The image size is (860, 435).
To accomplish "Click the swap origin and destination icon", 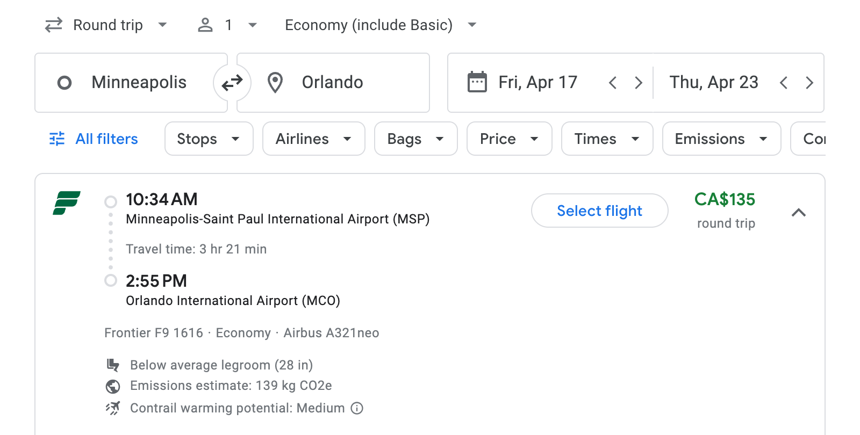I will coord(232,82).
